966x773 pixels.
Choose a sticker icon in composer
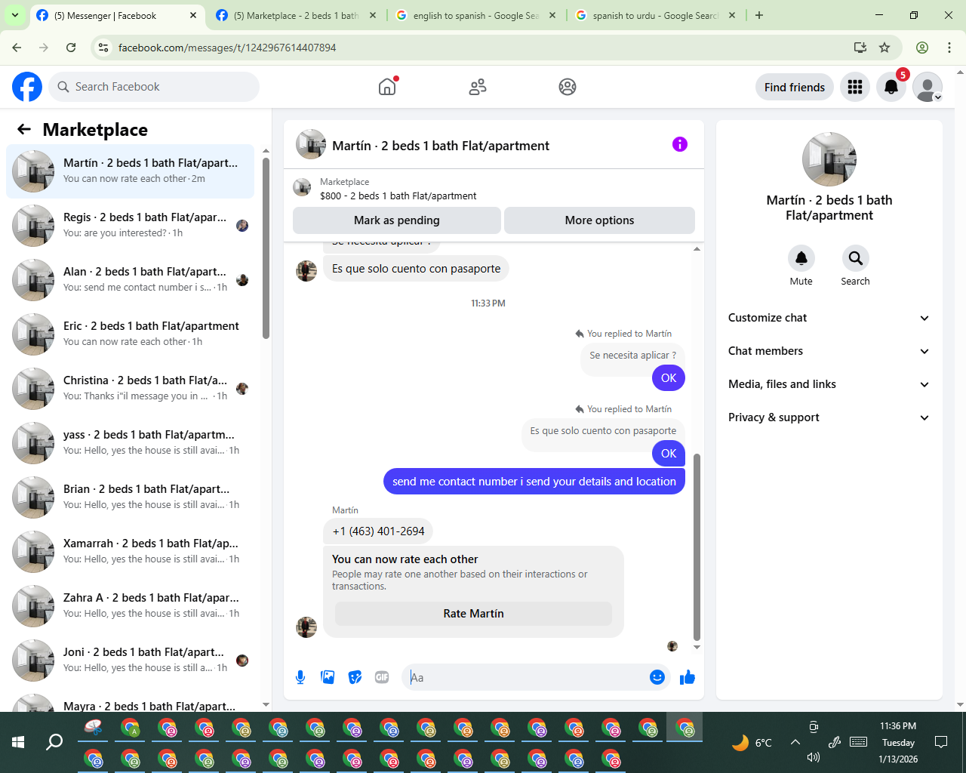pos(355,677)
